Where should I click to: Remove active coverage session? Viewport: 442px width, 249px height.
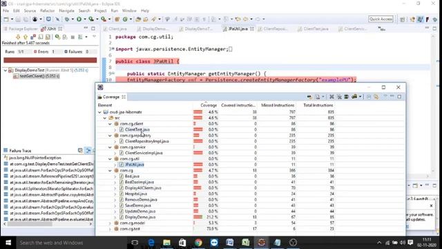tap(331, 97)
